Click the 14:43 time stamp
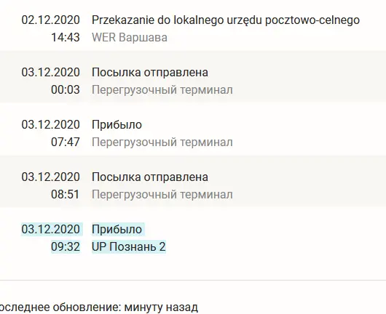The image size is (386, 314). (x=66, y=38)
